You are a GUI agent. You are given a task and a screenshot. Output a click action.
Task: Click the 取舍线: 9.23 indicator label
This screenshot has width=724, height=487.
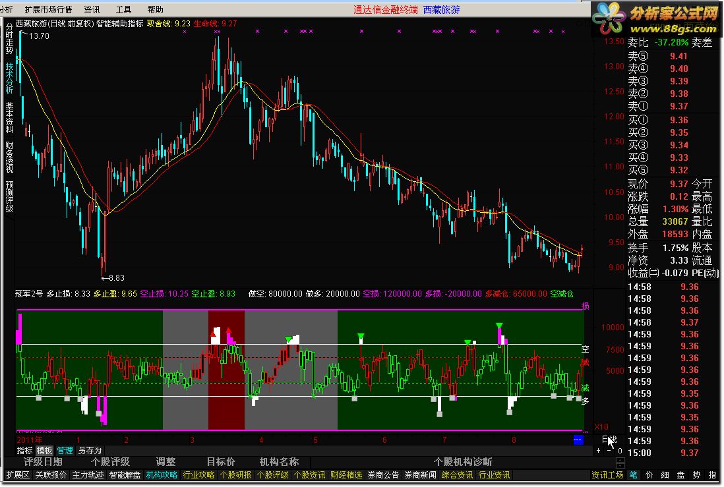[169, 24]
